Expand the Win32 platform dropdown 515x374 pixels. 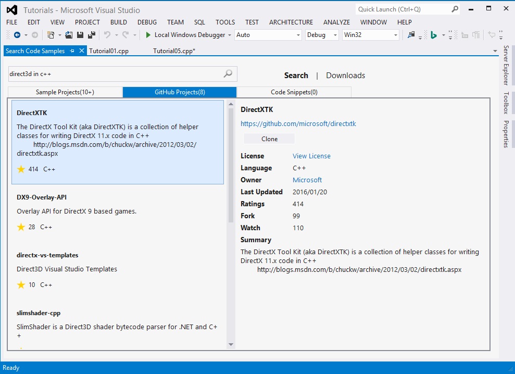[x=396, y=35]
